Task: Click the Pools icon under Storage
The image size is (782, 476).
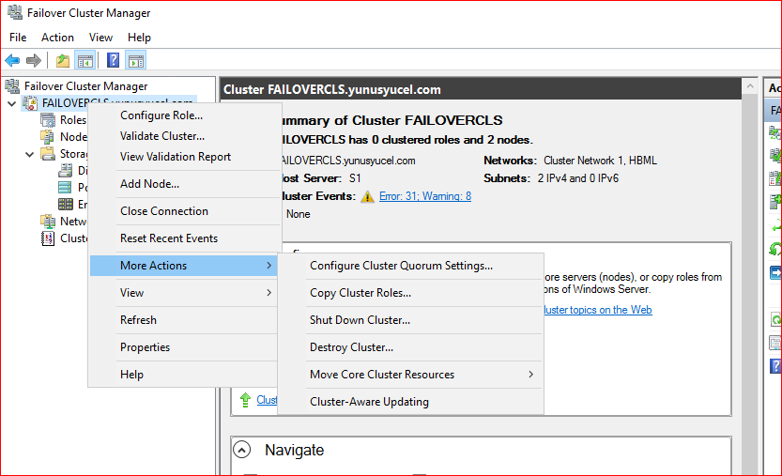Action: point(66,188)
